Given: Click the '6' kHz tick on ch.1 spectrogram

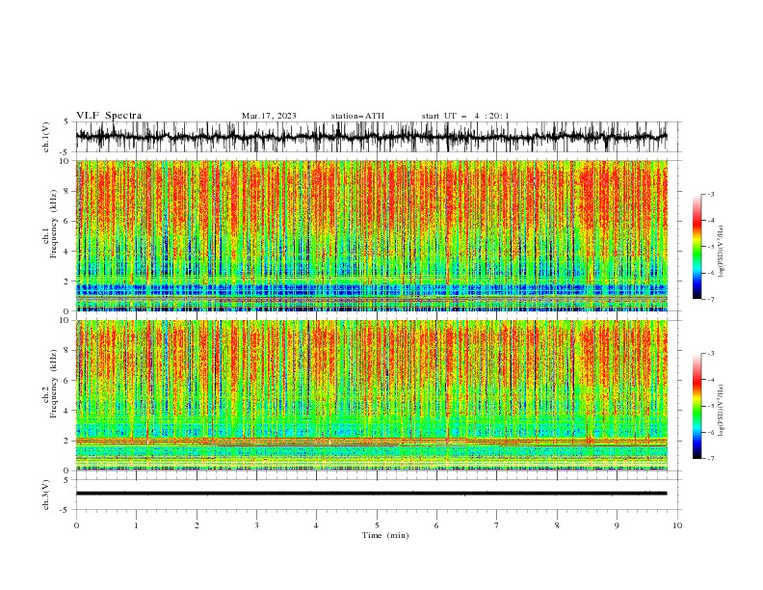Looking at the screenshot, I should pyautogui.click(x=66, y=221).
